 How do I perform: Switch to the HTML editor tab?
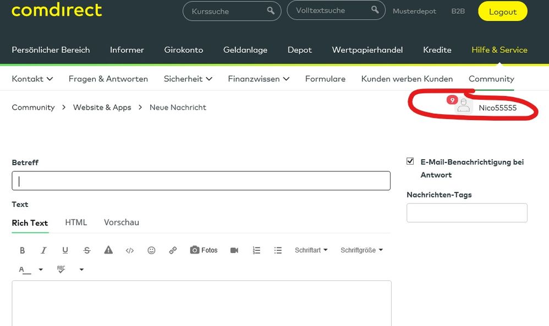click(76, 222)
